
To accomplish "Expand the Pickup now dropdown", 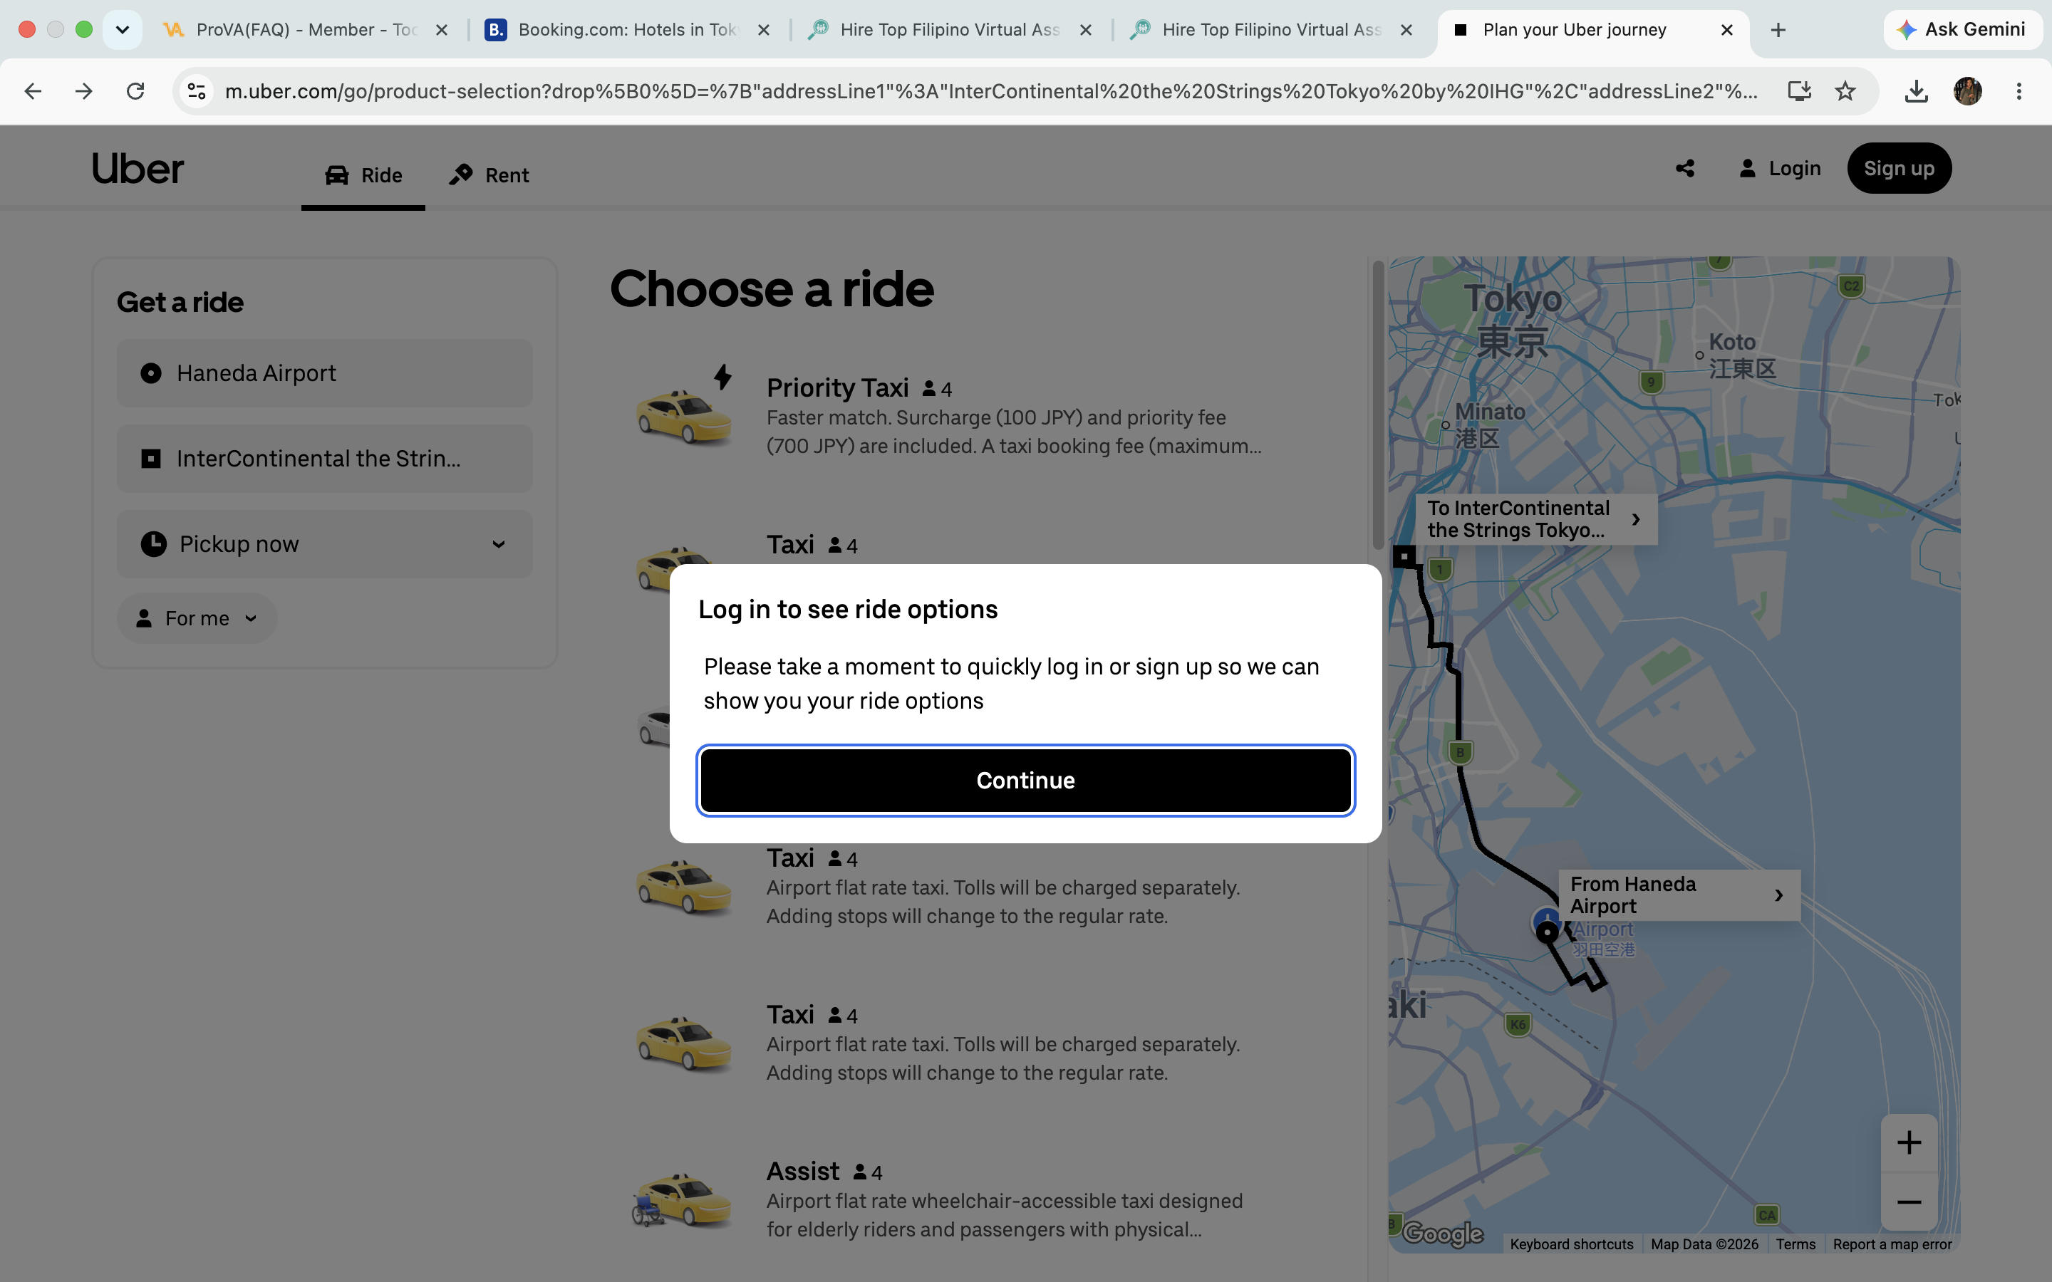I will 325,543.
